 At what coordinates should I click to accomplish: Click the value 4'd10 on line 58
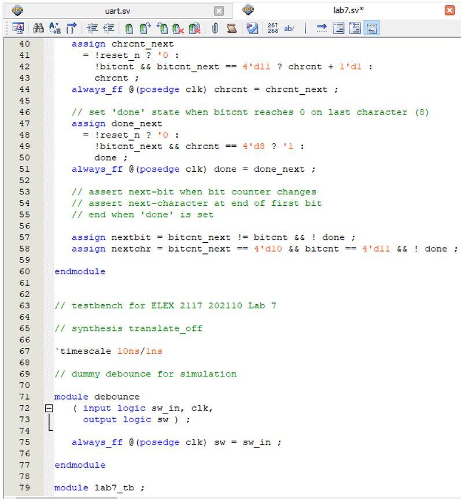268,249
